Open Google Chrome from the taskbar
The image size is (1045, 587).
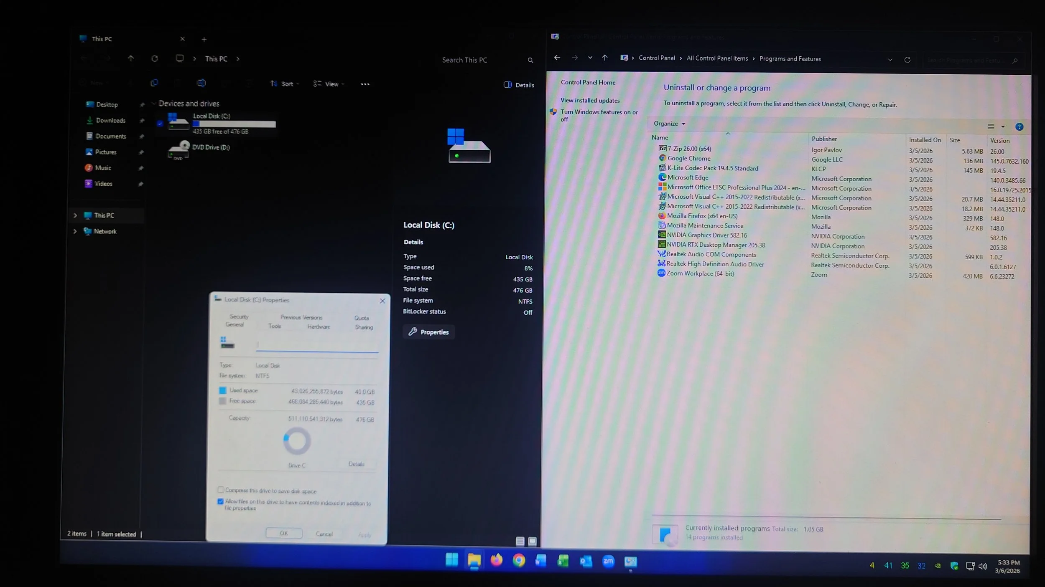pos(519,561)
